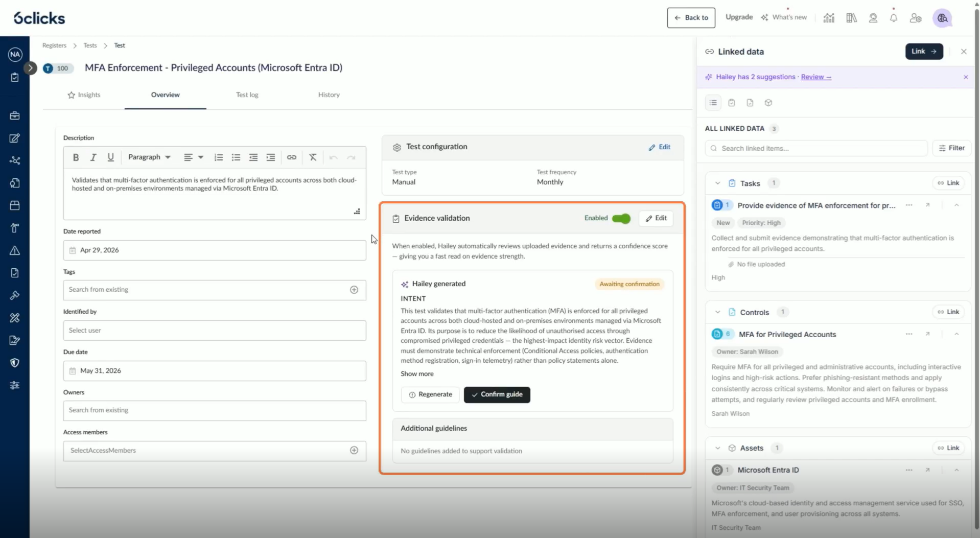Collapse MFA for Privileged Accounts card
The width and height of the screenshot is (980, 538).
point(956,334)
